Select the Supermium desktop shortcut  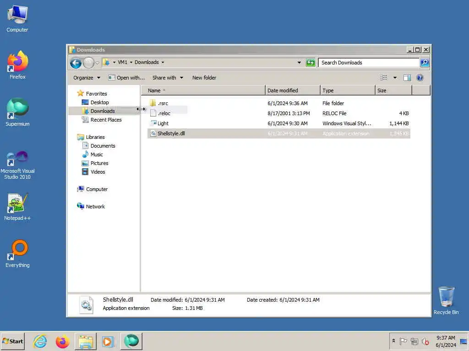[x=17, y=112]
